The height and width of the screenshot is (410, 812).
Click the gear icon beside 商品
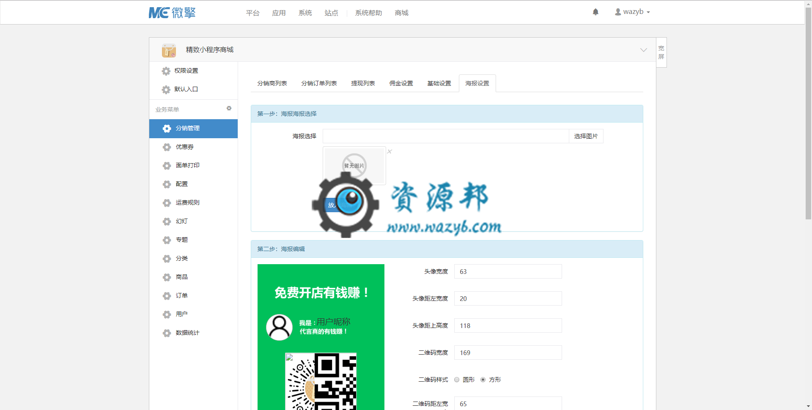167,277
